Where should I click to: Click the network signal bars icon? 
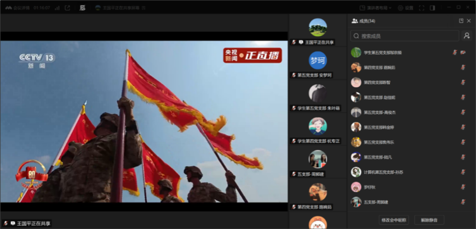[x=57, y=8]
